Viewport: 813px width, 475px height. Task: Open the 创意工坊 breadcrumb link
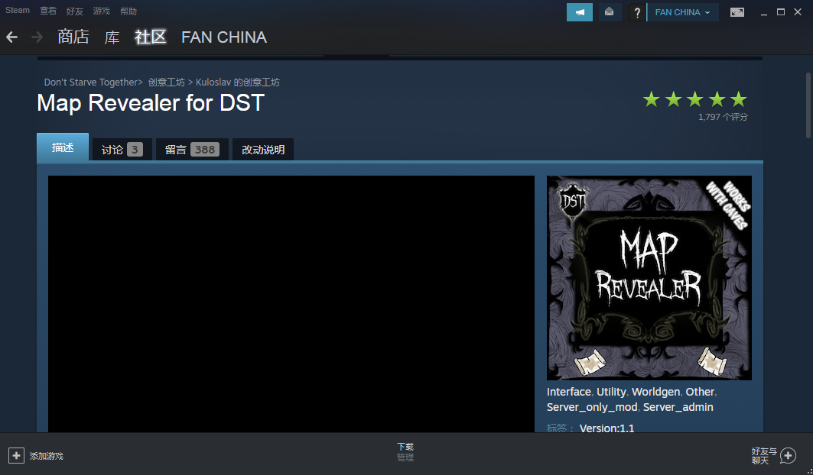pos(167,82)
